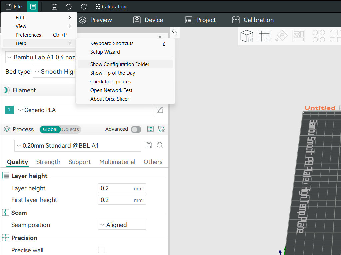Click the edit icon beside Generic PLA

click(160, 110)
